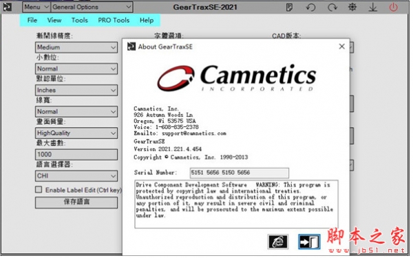This screenshot has height=258, width=413.
Task: Open the View menu
Action: [54, 20]
